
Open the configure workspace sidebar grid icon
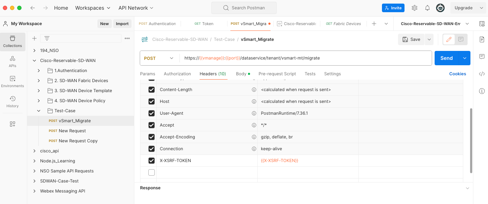pyautogui.click(x=13, y=124)
